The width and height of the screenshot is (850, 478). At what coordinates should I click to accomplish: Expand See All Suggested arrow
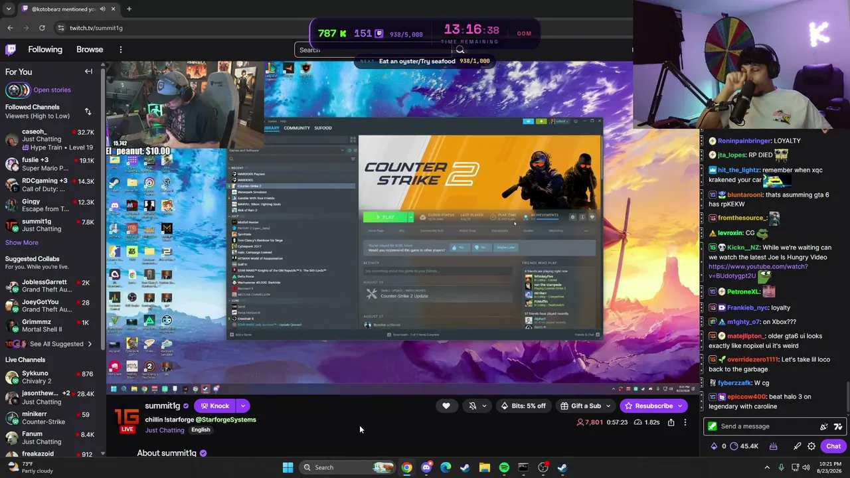point(90,344)
